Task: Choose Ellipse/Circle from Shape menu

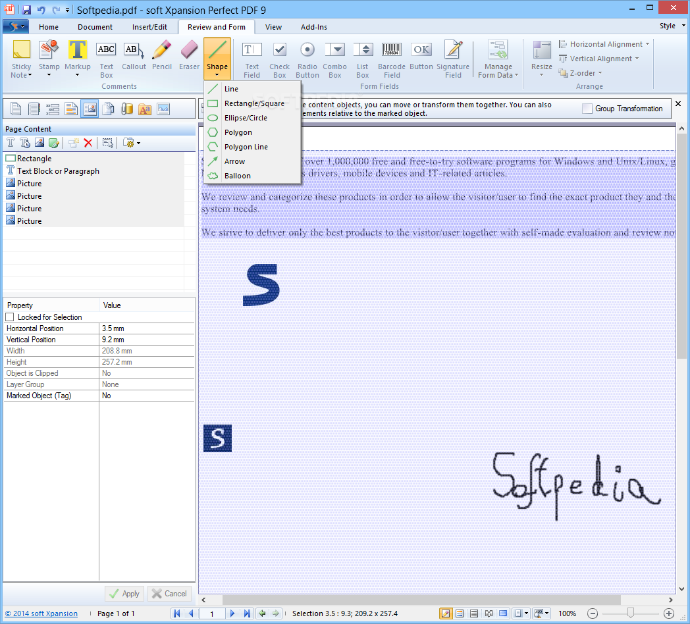Action: click(x=246, y=118)
